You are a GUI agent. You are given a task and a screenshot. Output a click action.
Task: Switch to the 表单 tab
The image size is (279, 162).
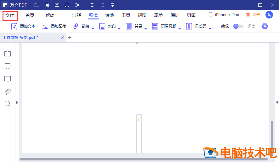tap(159, 15)
